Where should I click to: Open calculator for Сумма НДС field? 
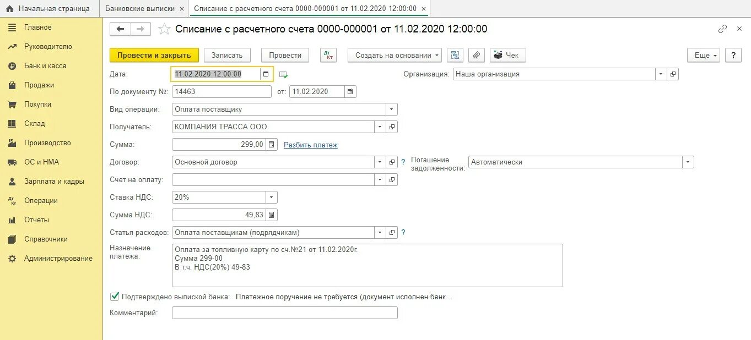271,215
